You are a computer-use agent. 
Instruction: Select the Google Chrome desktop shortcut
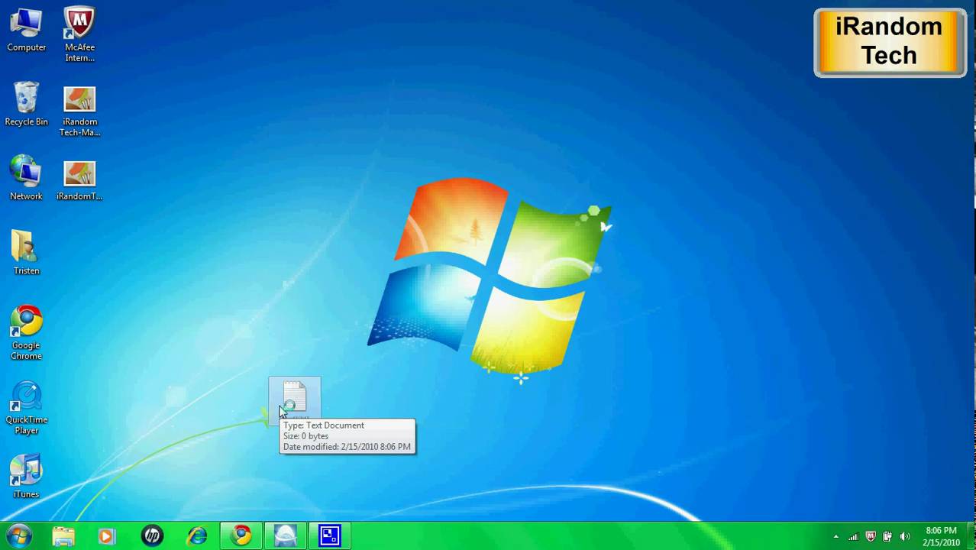coord(26,333)
